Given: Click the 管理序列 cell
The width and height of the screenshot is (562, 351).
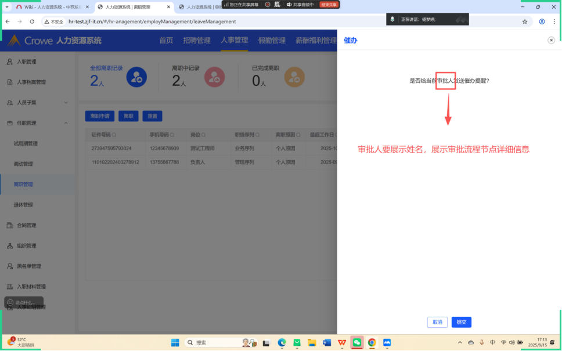Looking at the screenshot, I should [x=244, y=162].
